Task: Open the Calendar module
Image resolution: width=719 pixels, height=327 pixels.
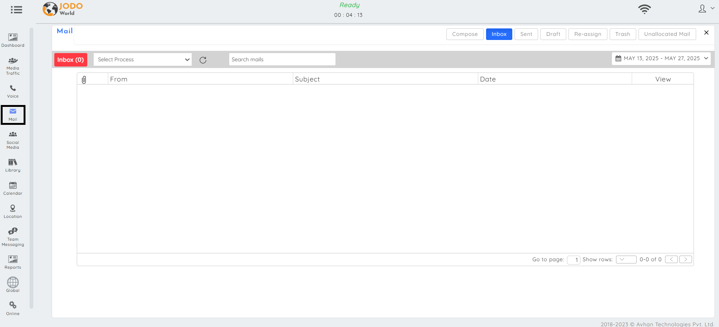Action: tap(13, 188)
